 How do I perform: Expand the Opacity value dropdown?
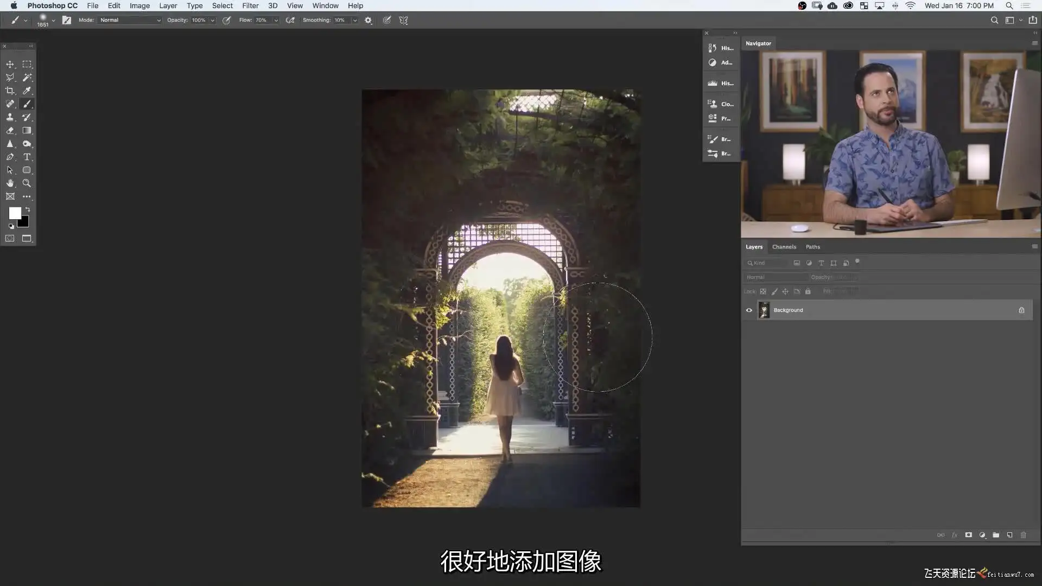pos(213,20)
